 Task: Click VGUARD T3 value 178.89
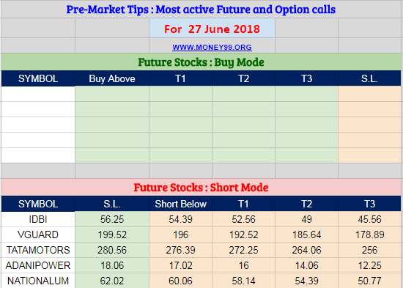pyautogui.click(x=369, y=235)
